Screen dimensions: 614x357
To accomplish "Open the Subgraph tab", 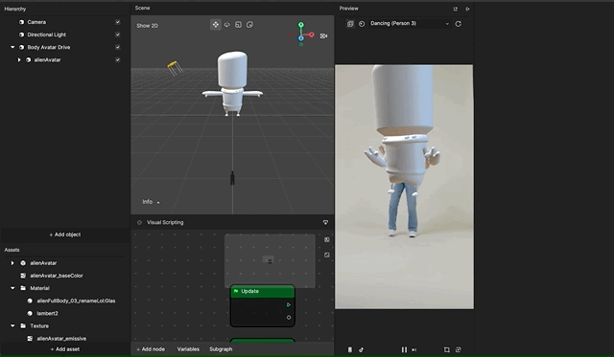I will [x=221, y=349].
